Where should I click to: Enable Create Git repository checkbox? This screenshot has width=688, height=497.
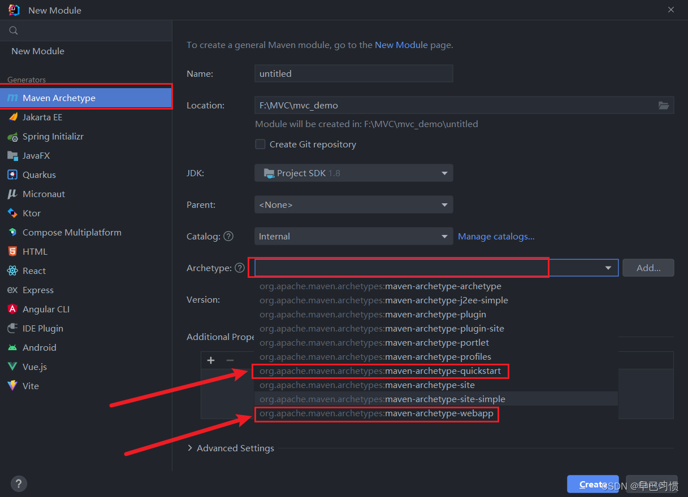tap(260, 144)
